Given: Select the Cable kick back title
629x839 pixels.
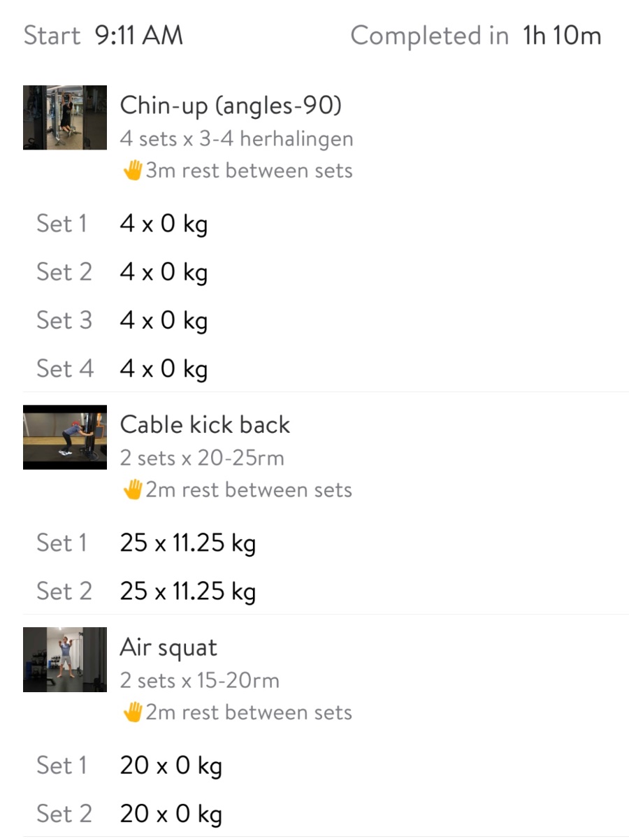Looking at the screenshot, I should pyautogui.click(x=205, y=424).
